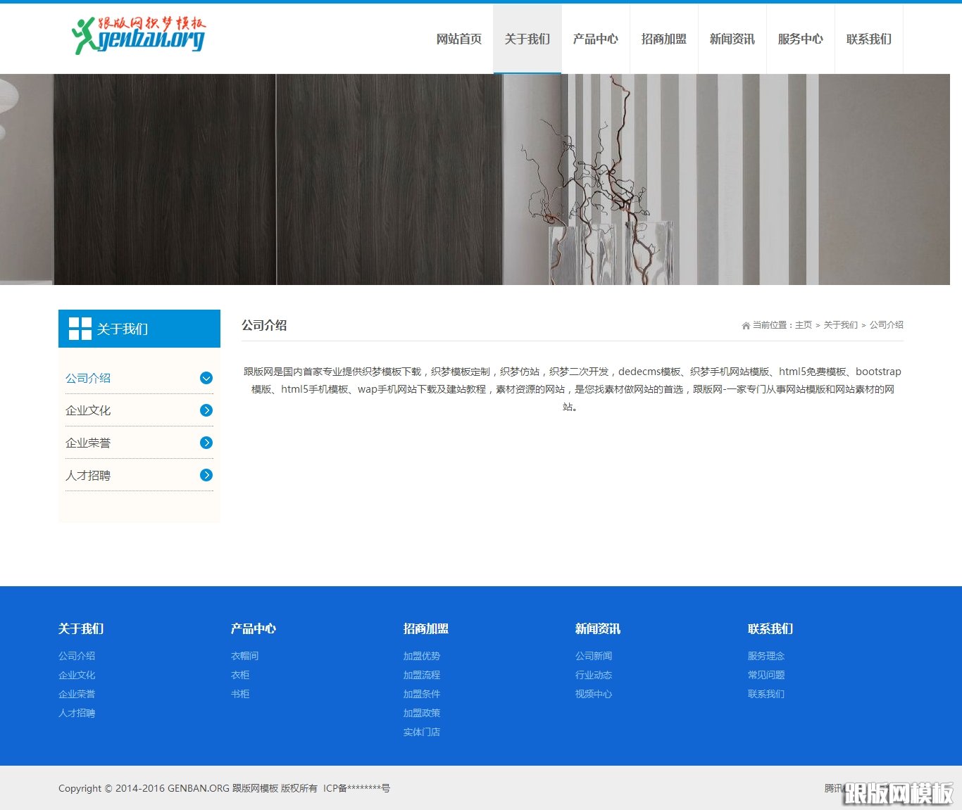This screenshot has height=810, width=962.
Task: Click the blue circle arrow beside 人才招聘
Action: (206, 475)
